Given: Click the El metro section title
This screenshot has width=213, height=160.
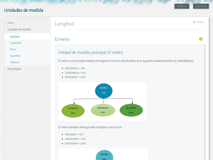Looking at the screenshot, I should pyautogui.click(x=62, y=39).
